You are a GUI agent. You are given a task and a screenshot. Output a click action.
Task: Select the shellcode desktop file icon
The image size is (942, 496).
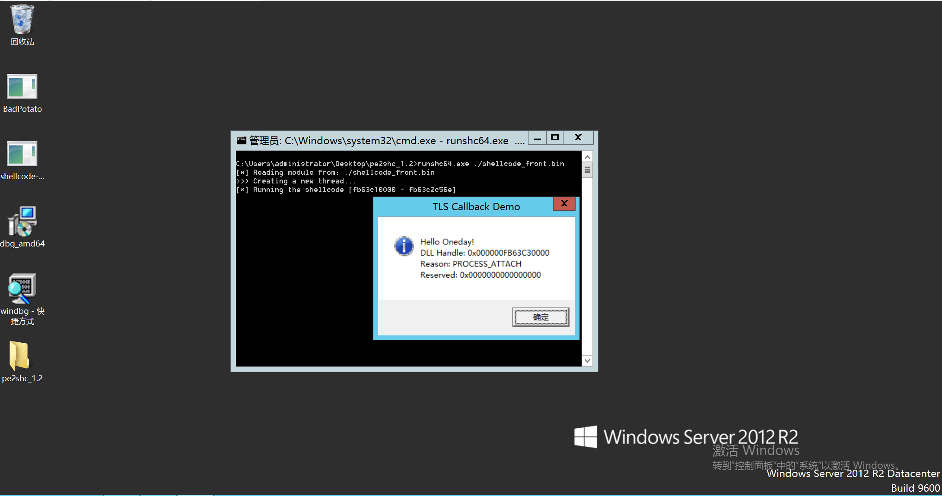point(22,154)
